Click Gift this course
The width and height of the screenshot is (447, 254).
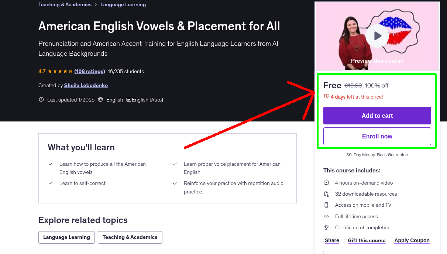click(x=367, y=240)
